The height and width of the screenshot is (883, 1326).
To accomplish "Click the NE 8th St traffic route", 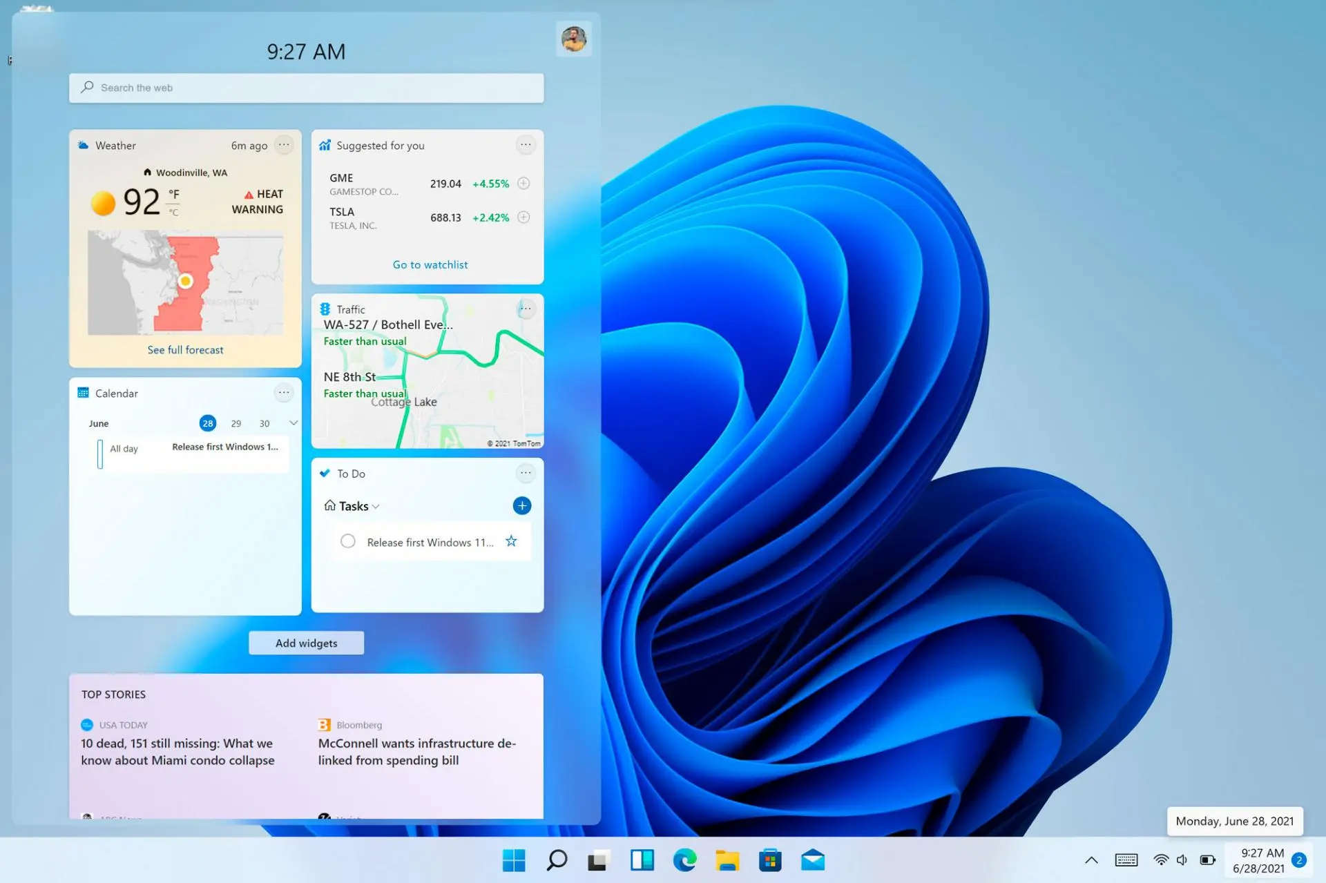I will pos(365,385).
